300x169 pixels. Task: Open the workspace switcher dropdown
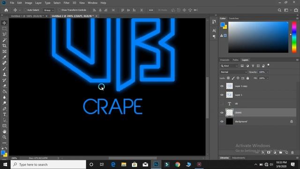tap(287, 10)
